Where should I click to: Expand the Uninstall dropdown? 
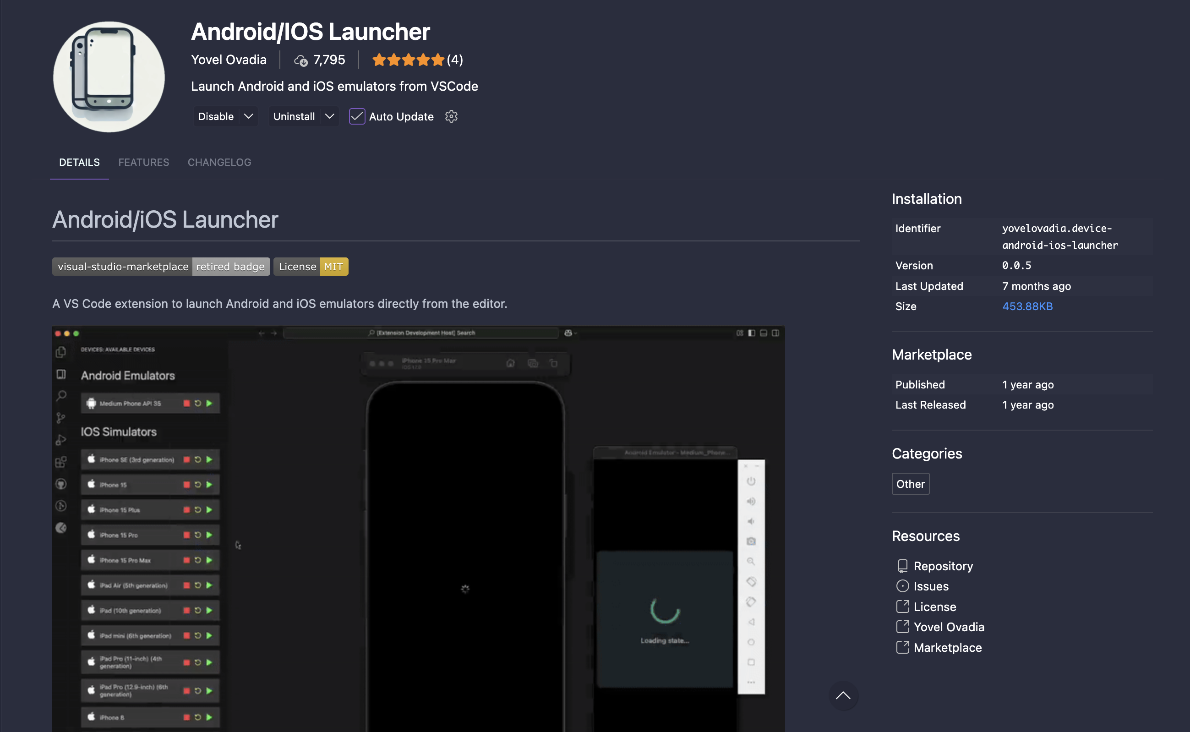pyautogui.click(x=329, y=116)
